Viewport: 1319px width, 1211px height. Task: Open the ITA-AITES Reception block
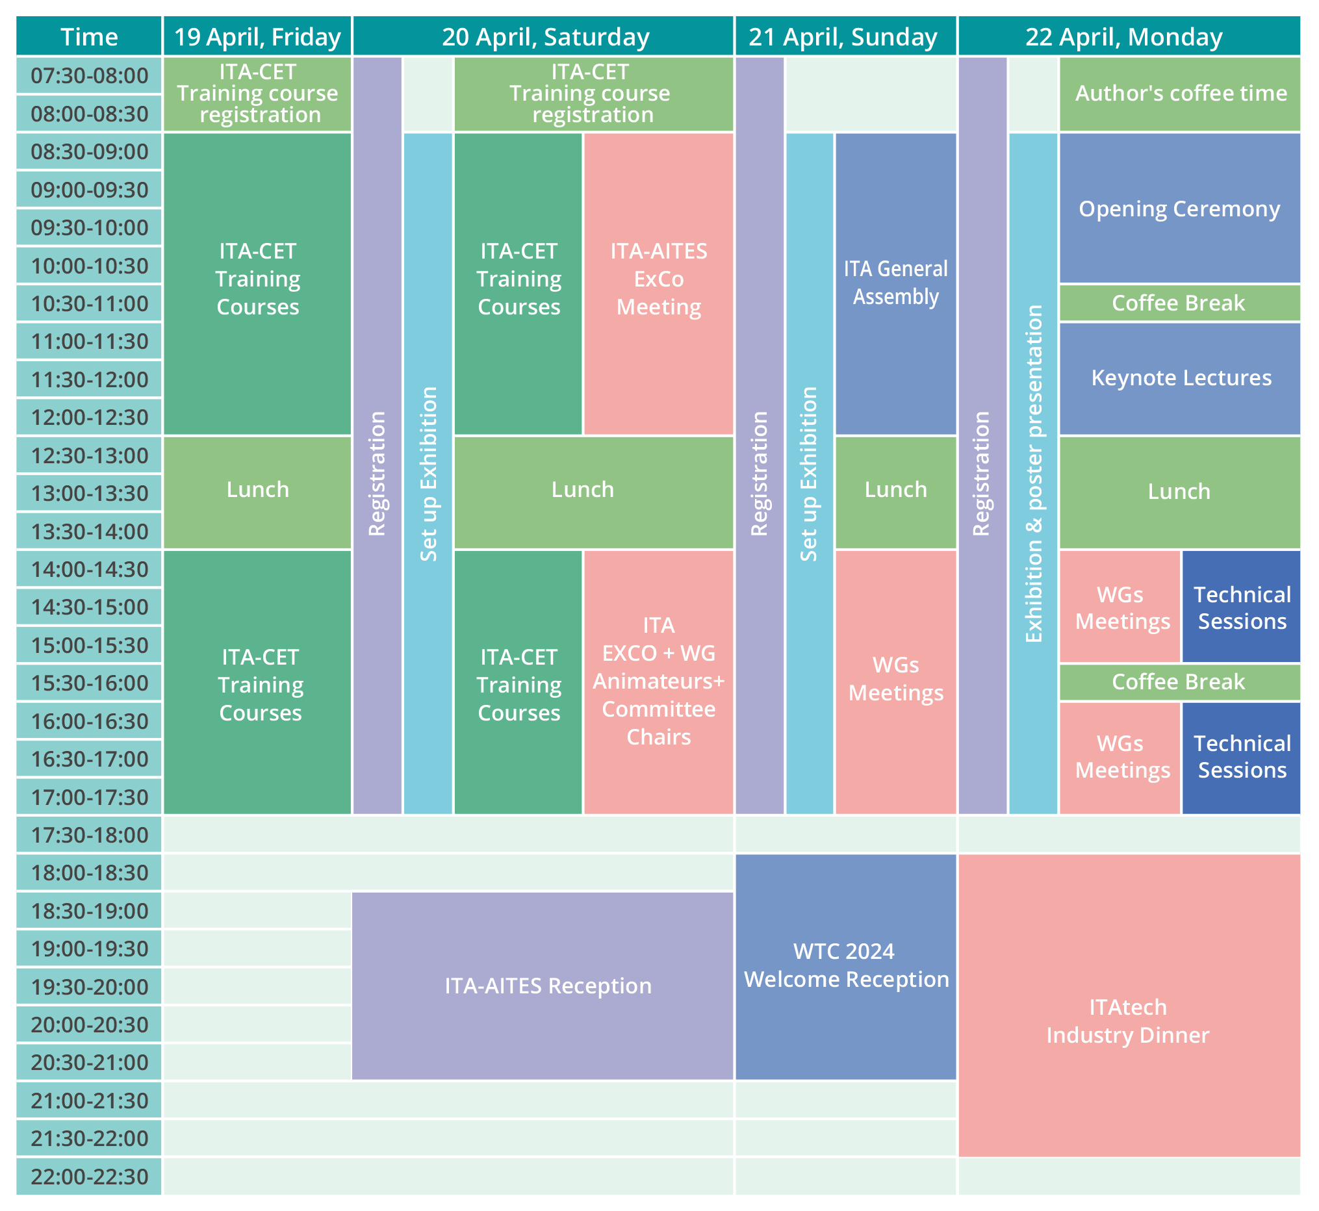point(543,986)
